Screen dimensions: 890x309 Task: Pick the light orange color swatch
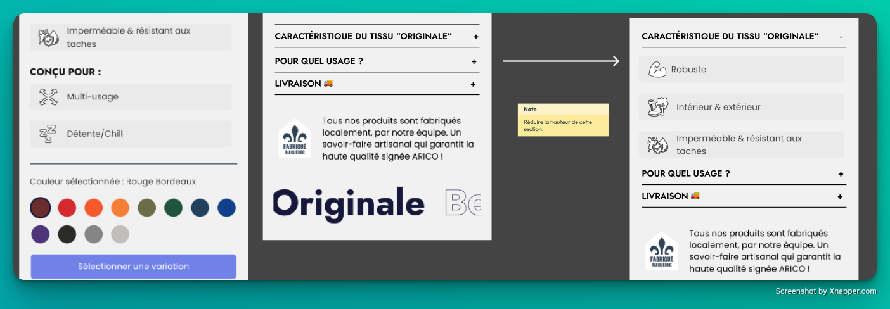pyautogui.click(x=120, y=207)
